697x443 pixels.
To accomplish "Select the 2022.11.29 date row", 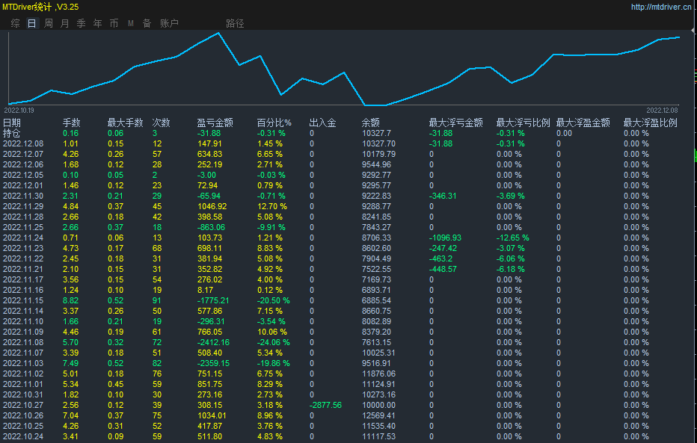I will point(23,206).
